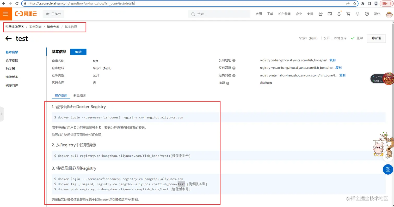
Task: Select 触发器 in sidebar
Action: pos(10,69)
